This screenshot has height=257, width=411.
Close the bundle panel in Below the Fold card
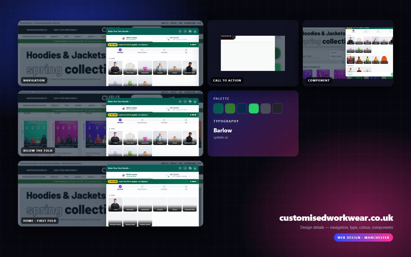pyautogui.click(x=195, y=102)
